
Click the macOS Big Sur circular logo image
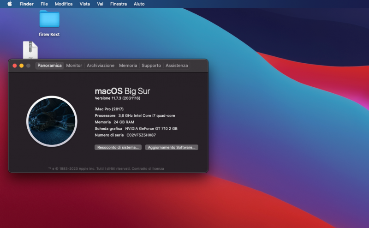pos(52,121)
